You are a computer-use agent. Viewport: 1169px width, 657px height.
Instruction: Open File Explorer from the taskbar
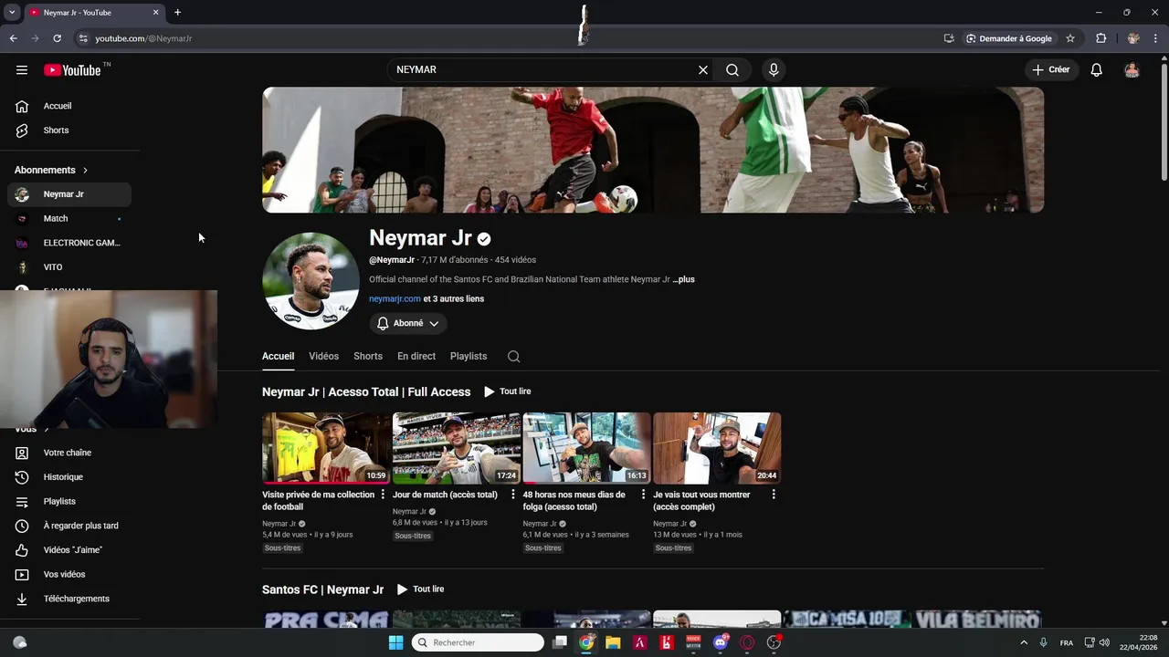(x=613, y=642)
